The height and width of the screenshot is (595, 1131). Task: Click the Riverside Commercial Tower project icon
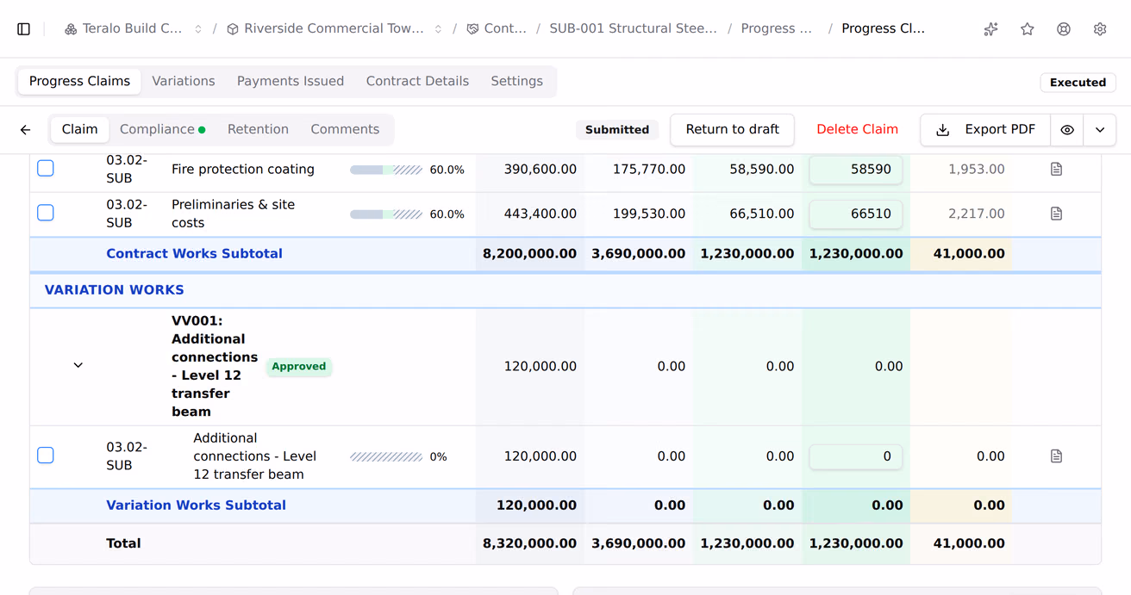233,29
